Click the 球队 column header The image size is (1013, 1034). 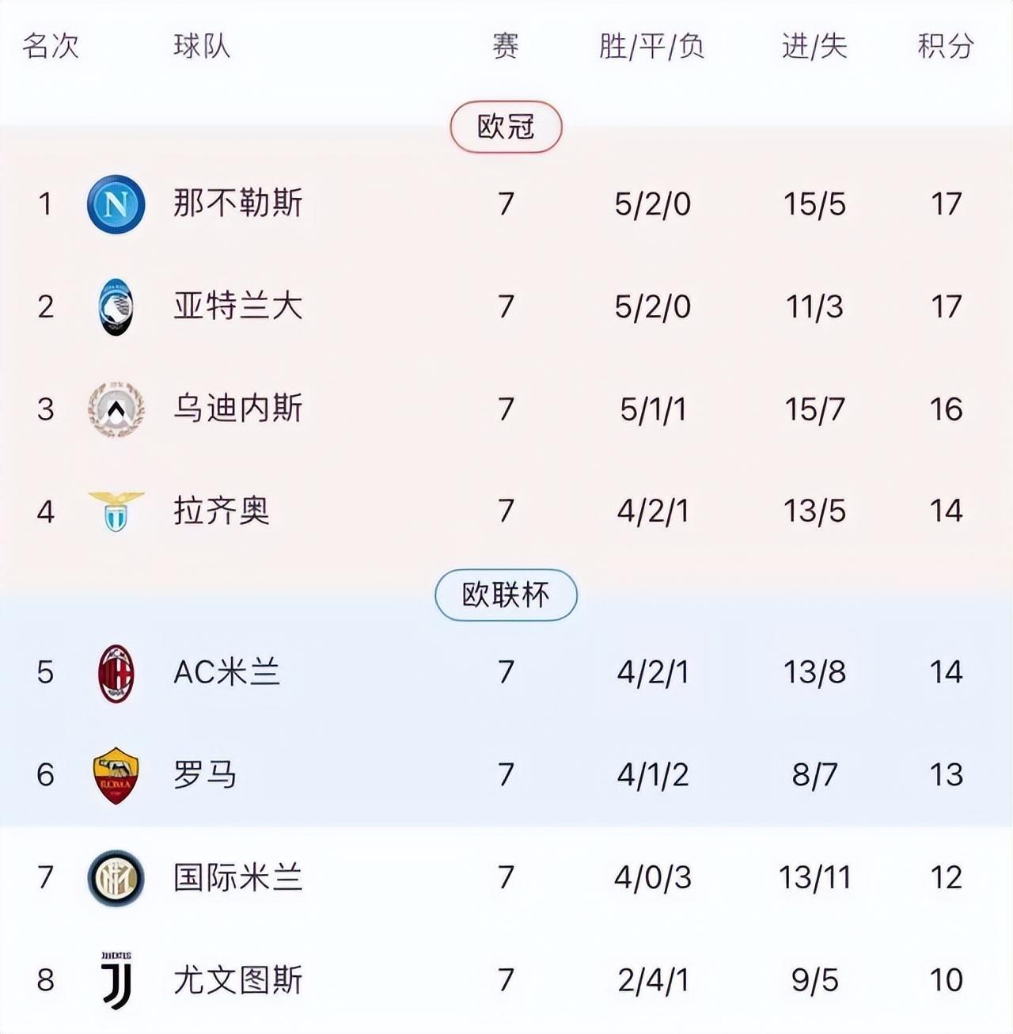(202, 46)
